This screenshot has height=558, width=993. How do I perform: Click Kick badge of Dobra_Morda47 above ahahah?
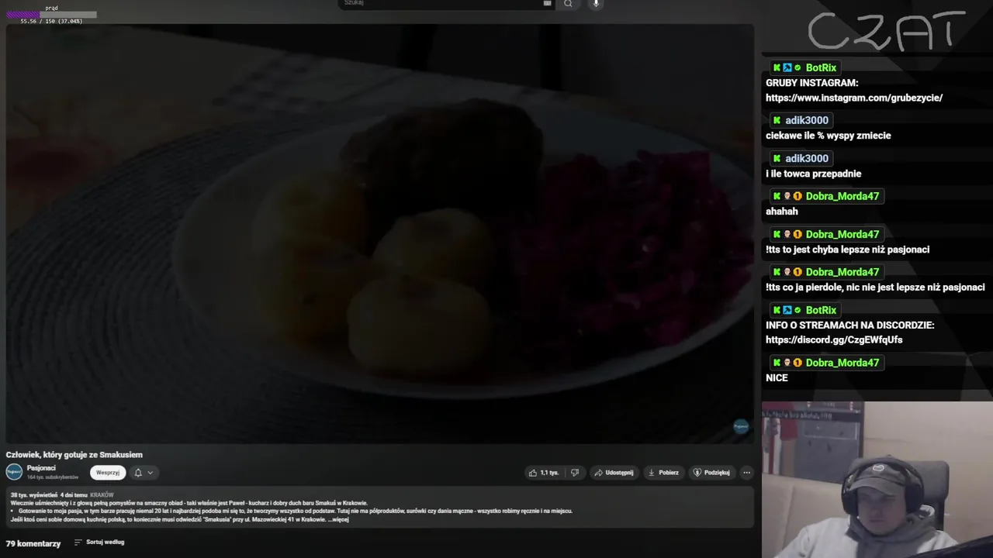coord(777,196)
